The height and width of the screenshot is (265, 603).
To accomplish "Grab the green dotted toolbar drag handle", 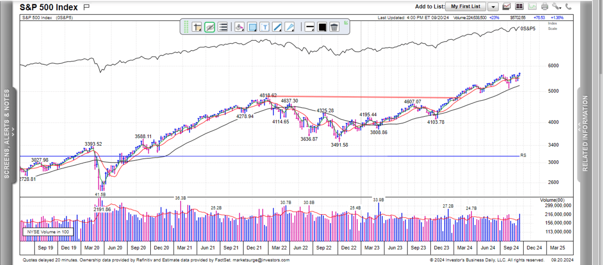I will click(x=186, y=27).
